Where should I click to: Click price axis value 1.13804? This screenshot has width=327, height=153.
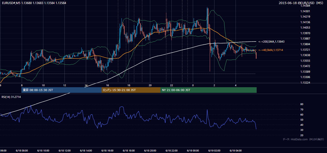pos(305,44)
